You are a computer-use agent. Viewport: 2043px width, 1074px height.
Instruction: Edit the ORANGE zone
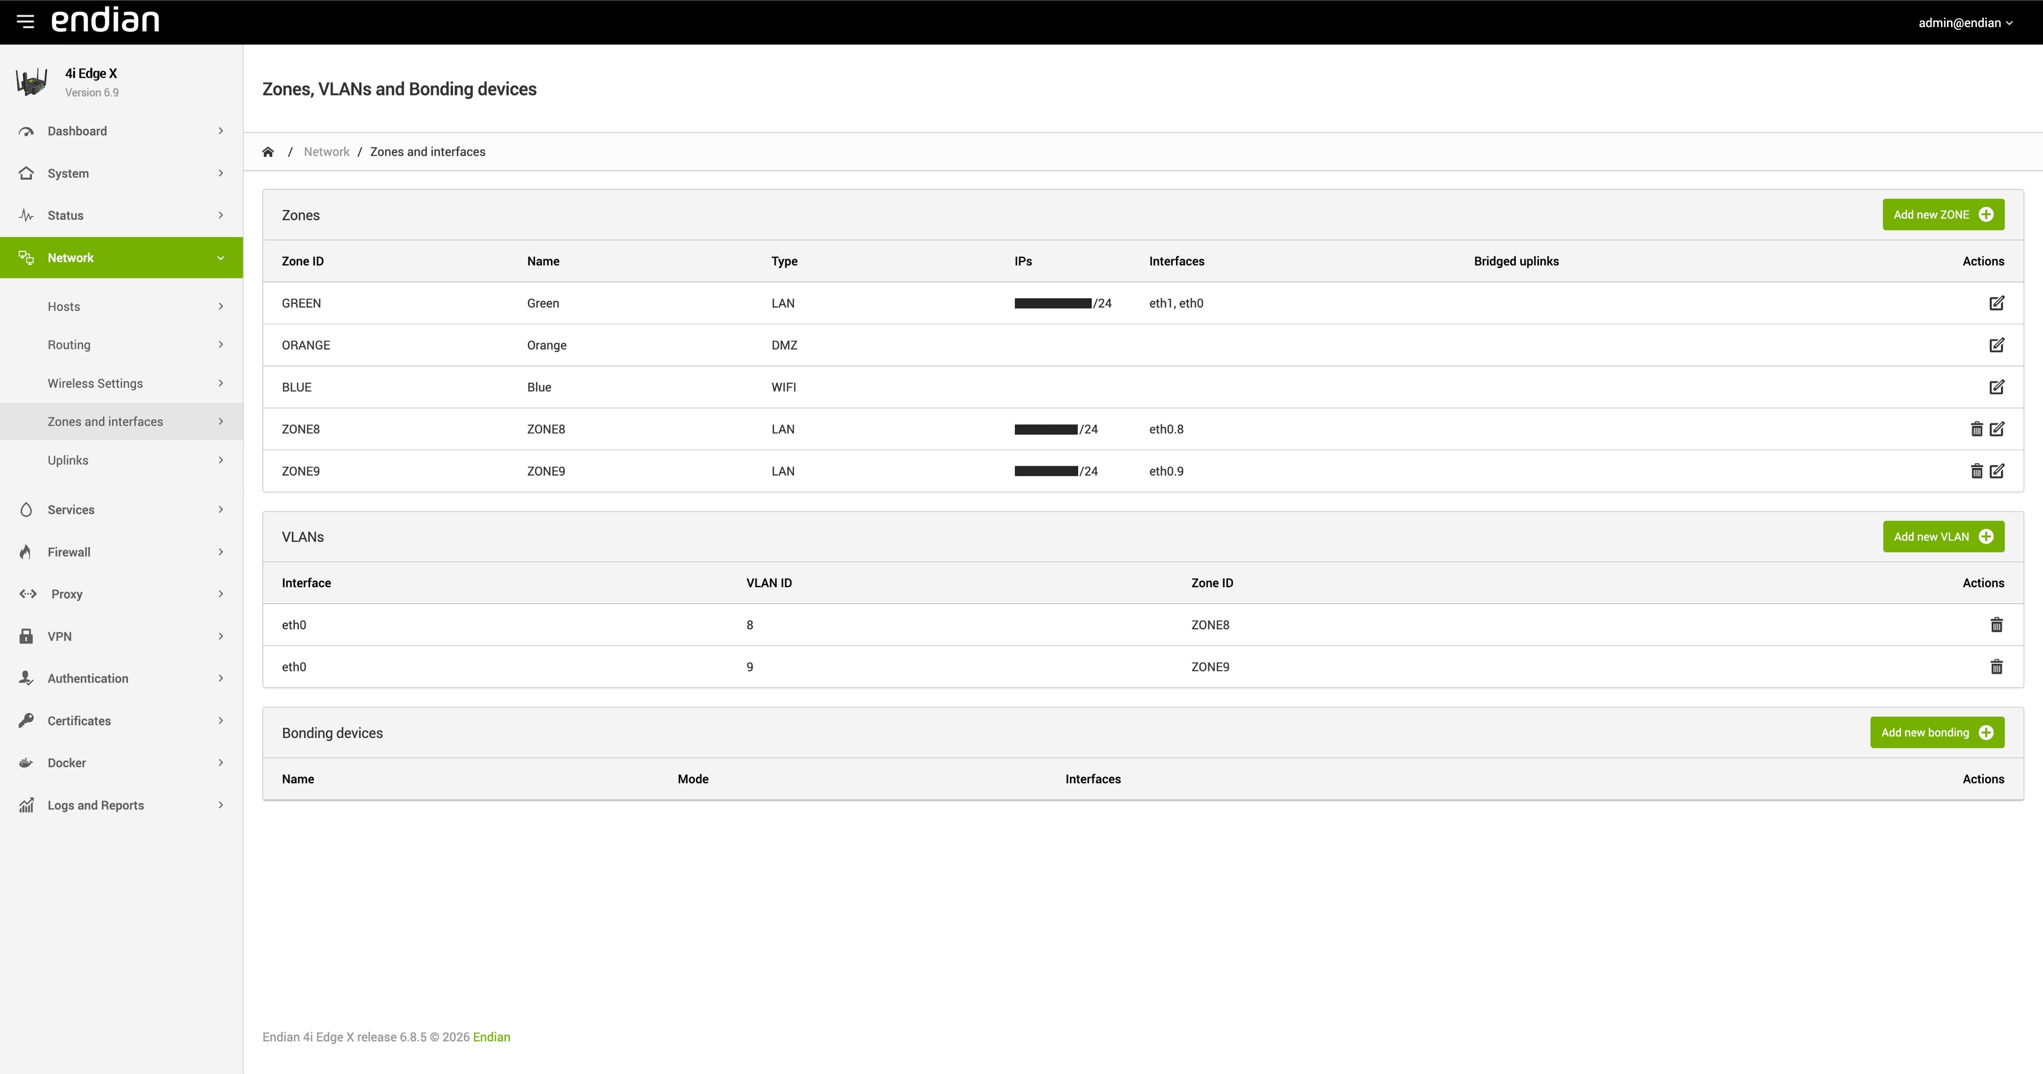click(x=1997, y=345)
